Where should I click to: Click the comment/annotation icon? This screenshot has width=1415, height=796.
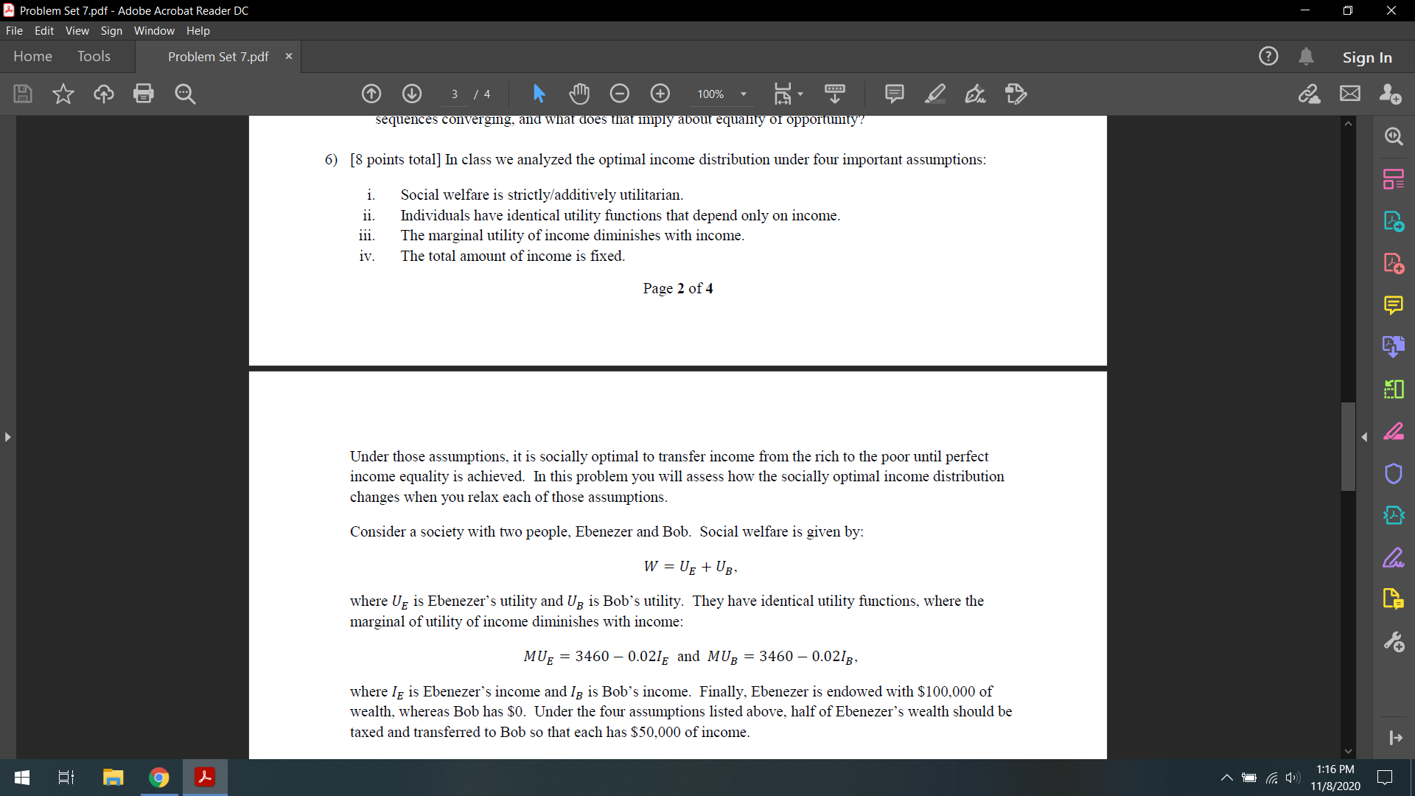pyautogui.click(x=893, y=94)
